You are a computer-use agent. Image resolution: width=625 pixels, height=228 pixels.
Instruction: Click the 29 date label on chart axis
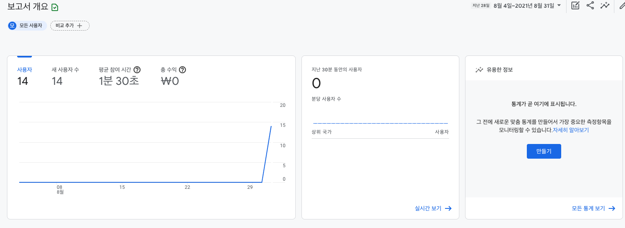point(250,187)
